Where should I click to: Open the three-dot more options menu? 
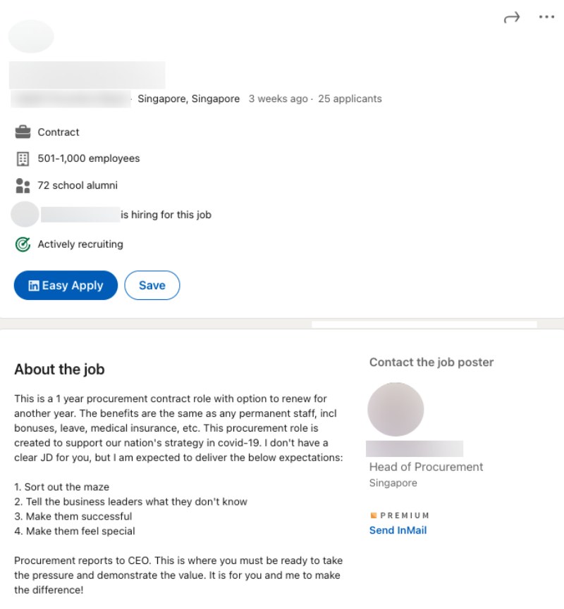(546, 18)
